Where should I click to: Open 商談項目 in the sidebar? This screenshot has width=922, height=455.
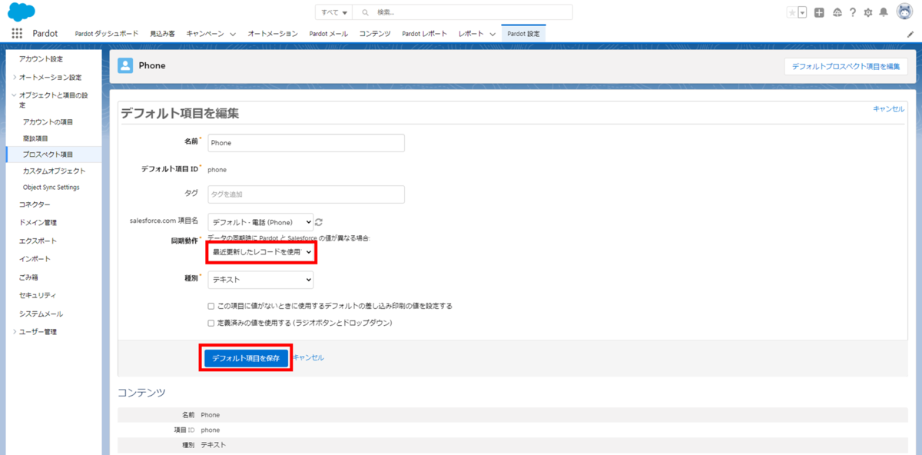[35, 138]
